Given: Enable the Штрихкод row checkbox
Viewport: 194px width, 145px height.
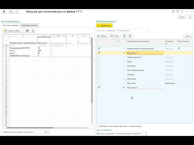Looking at the screenshot, I should [x=99, y=79].
